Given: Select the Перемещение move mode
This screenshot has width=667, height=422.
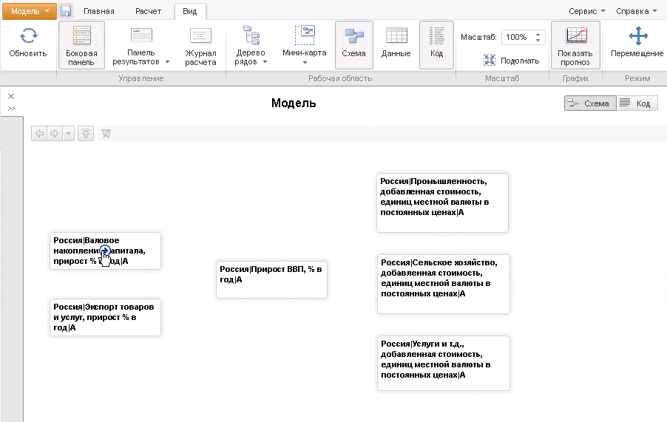Looking at the screenshot, I should tap(637, 44).
